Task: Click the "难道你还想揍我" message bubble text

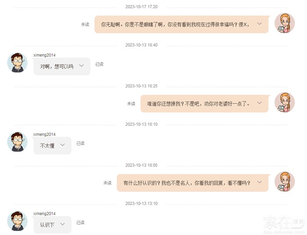Action: [x=198, y=104]
